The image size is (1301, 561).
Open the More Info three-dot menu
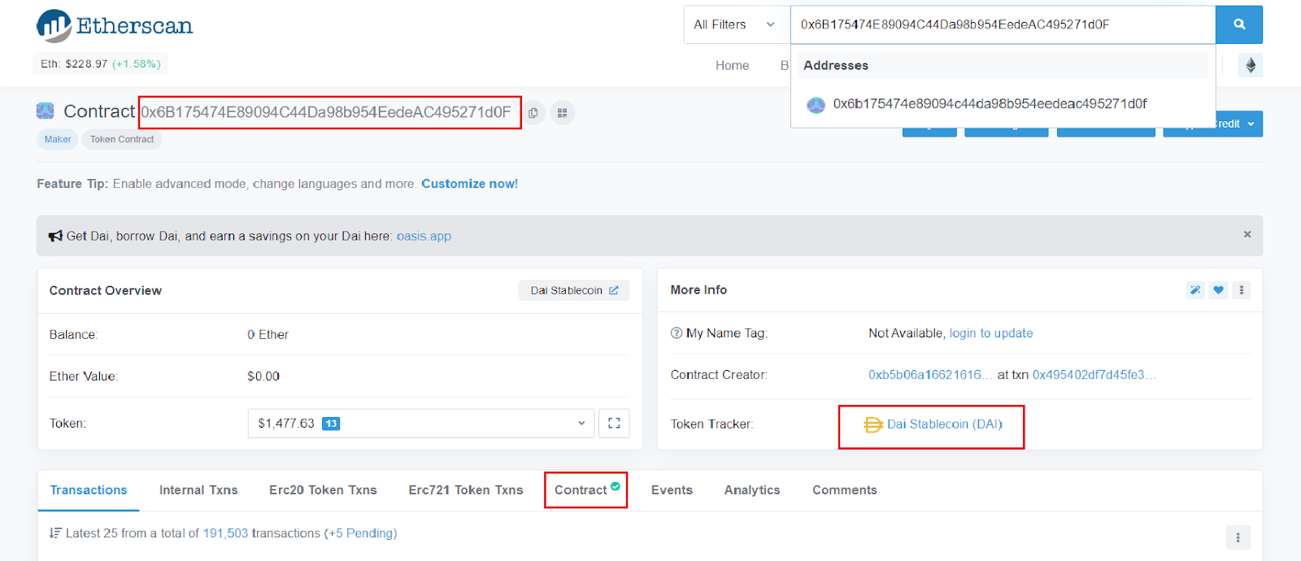pyautogui.click(x=1241, y=290)
